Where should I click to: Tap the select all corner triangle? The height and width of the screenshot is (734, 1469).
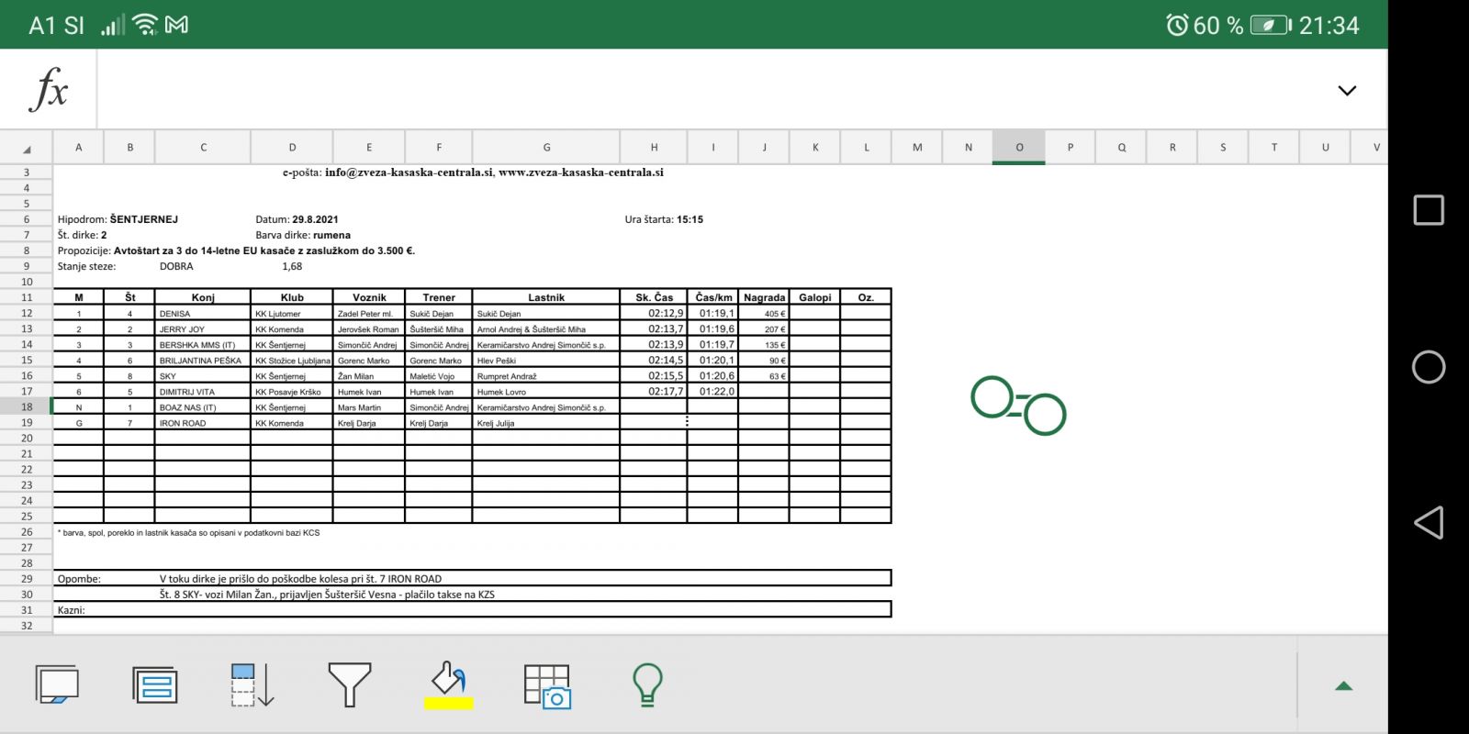click(27, 148)
